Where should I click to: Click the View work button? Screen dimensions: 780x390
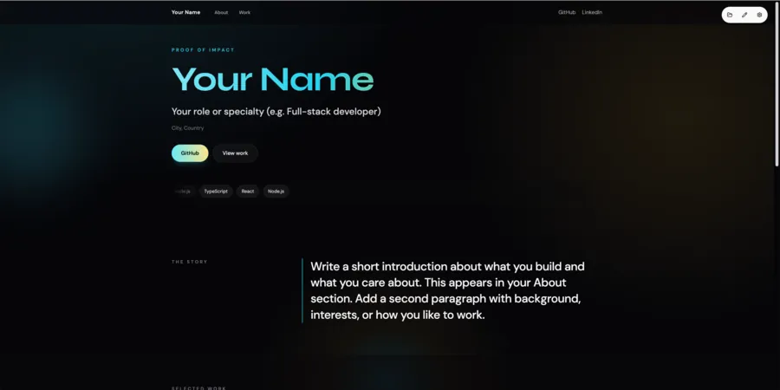235,153
